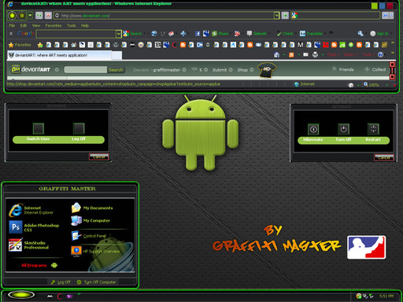403x302 pixels.
Task: Open All Programs in start menu
Action: (x=34, y=265)
